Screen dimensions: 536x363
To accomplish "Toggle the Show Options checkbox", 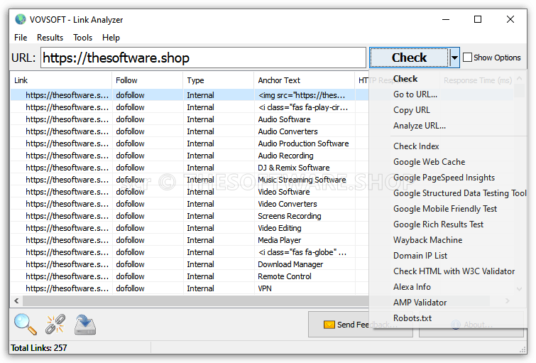I will point(467,58).
